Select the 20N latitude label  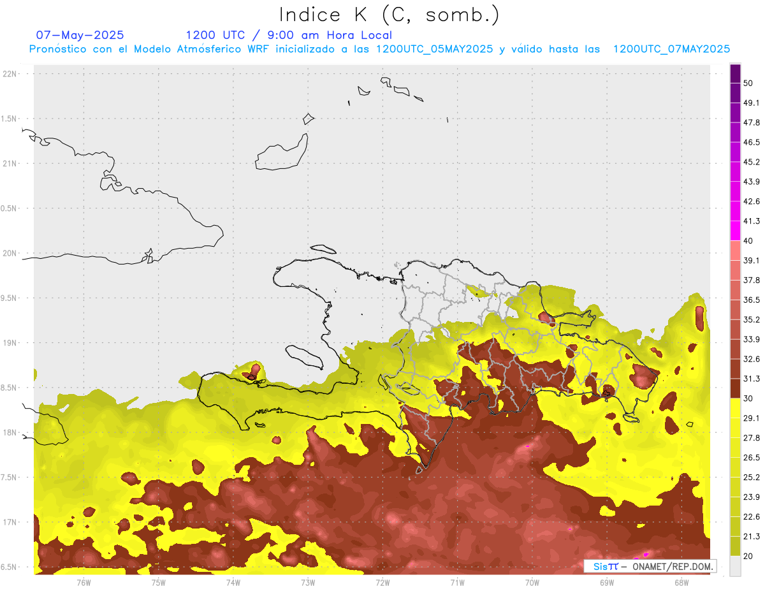click(x=11, y=253)
